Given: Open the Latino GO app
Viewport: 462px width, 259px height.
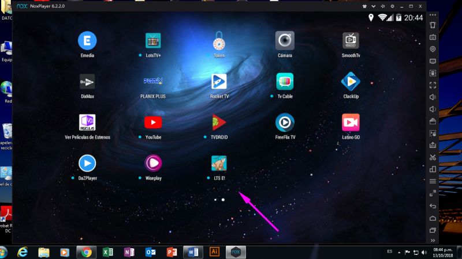Looking at the screenshot, I should 351,123.
